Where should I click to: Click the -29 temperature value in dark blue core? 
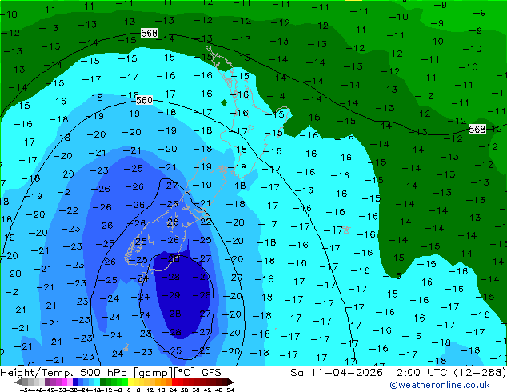tap(170, 295)
